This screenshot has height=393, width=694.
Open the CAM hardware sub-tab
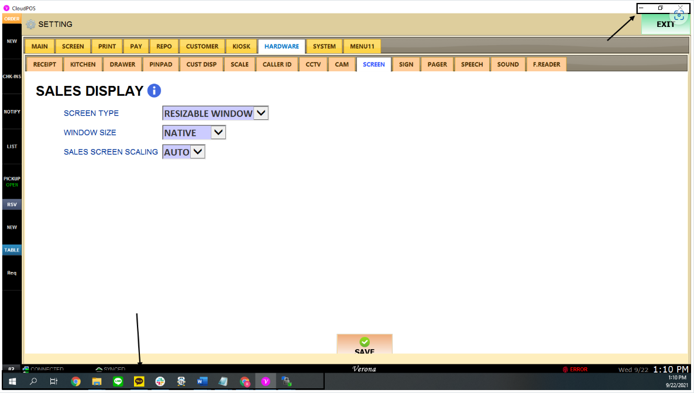(342, 64)
